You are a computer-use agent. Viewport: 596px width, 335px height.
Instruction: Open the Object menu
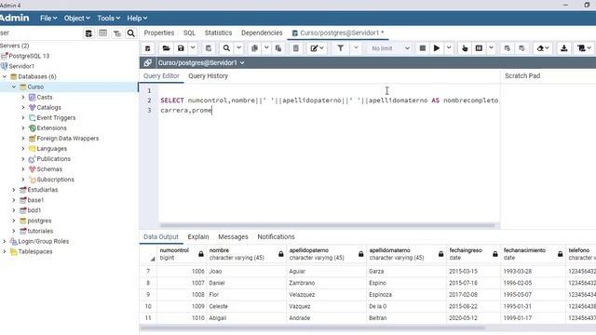(x=76, y=19)
